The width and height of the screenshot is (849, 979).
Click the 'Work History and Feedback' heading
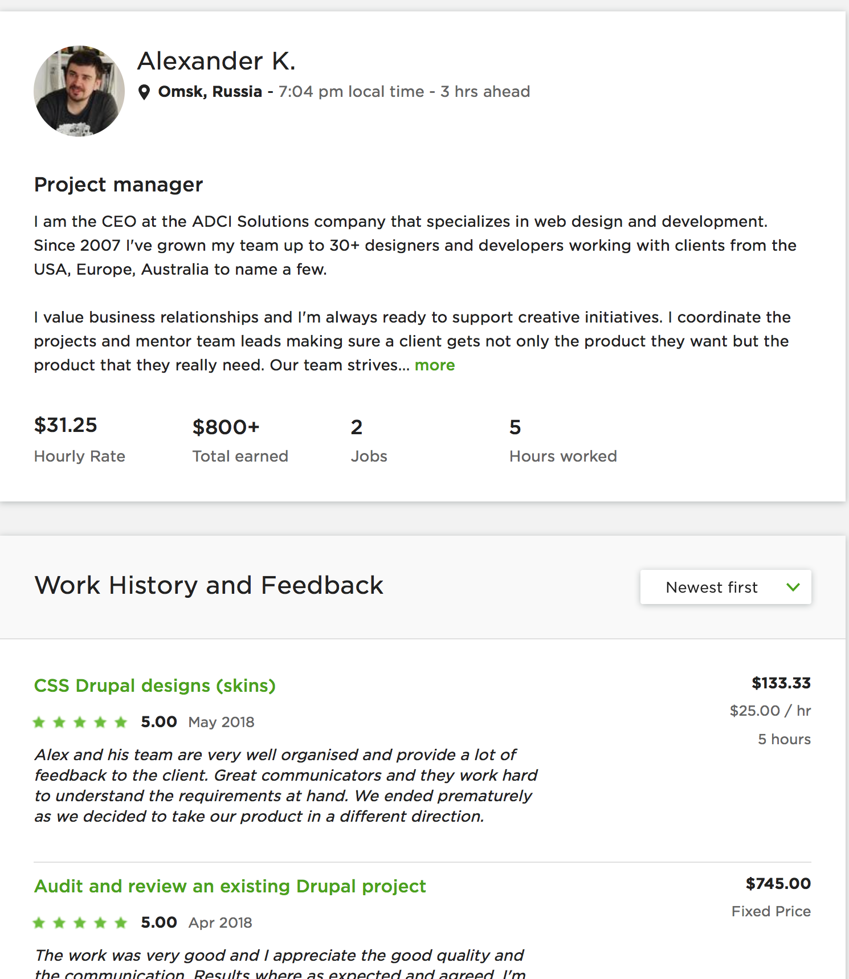pyautogui.click(x=209, y=586)
